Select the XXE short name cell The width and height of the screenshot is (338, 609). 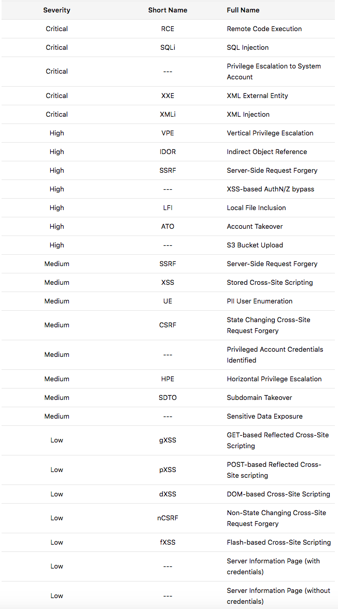coord(167,95)
